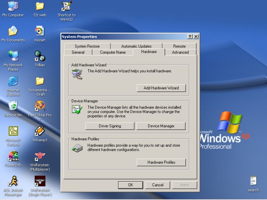This screenshot has height=200, width=267.
Task: Click the Apply button
Action: [184, 185]
